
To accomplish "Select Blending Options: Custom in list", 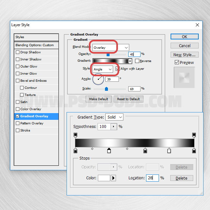I will [x=36, y=45].
